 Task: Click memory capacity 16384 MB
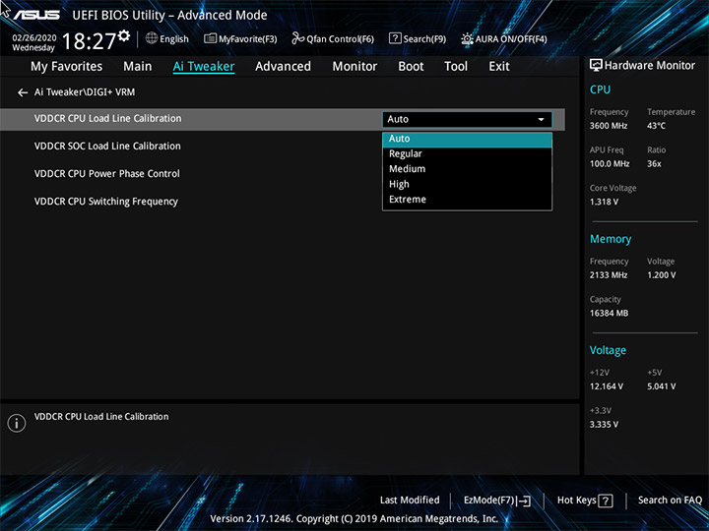click(x=609, y=314)
